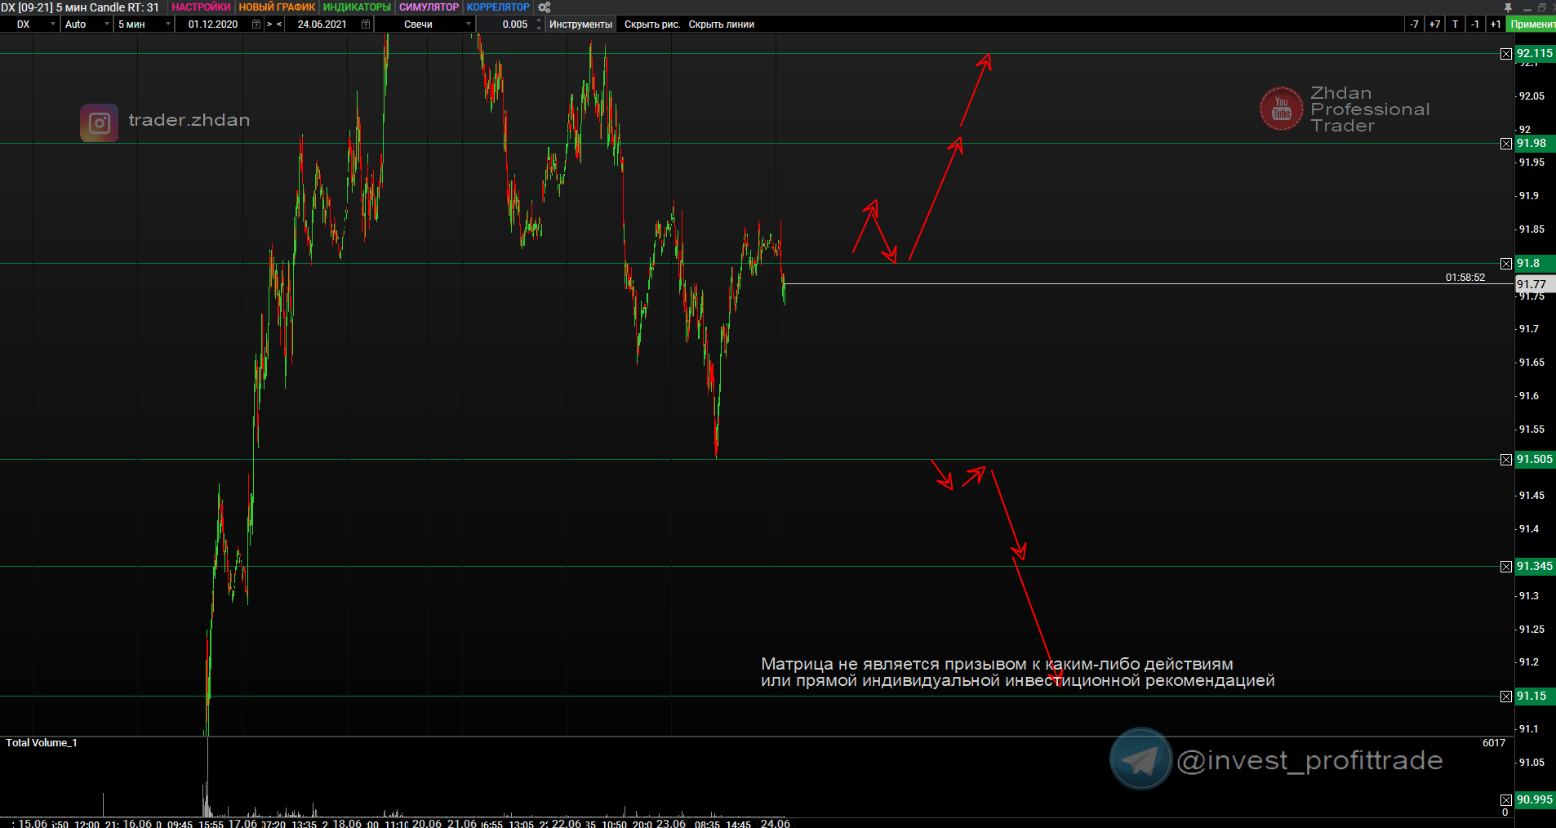Remove the 91.15 level line
This screenshot has width=1556, height=828.
pyautogui.click(x=1506, y=697)
